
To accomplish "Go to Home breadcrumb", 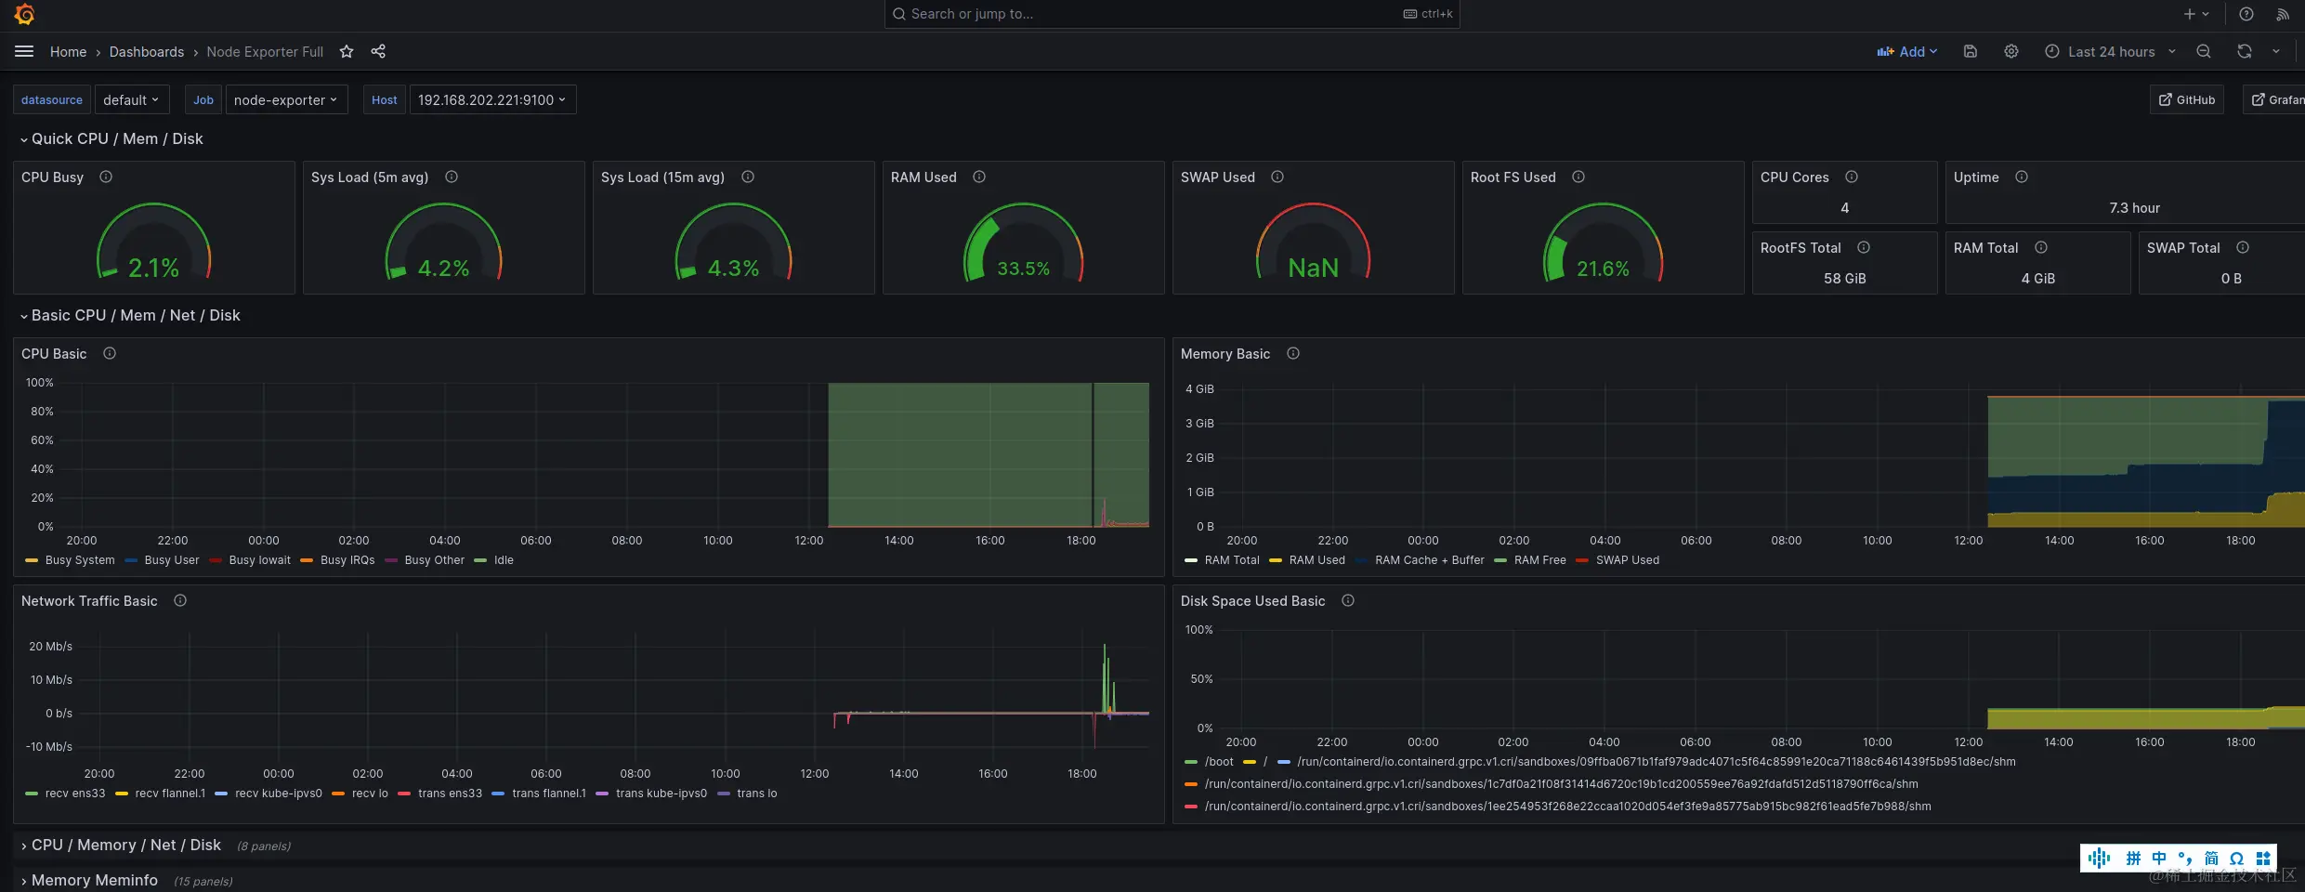I will click(68, 52).
